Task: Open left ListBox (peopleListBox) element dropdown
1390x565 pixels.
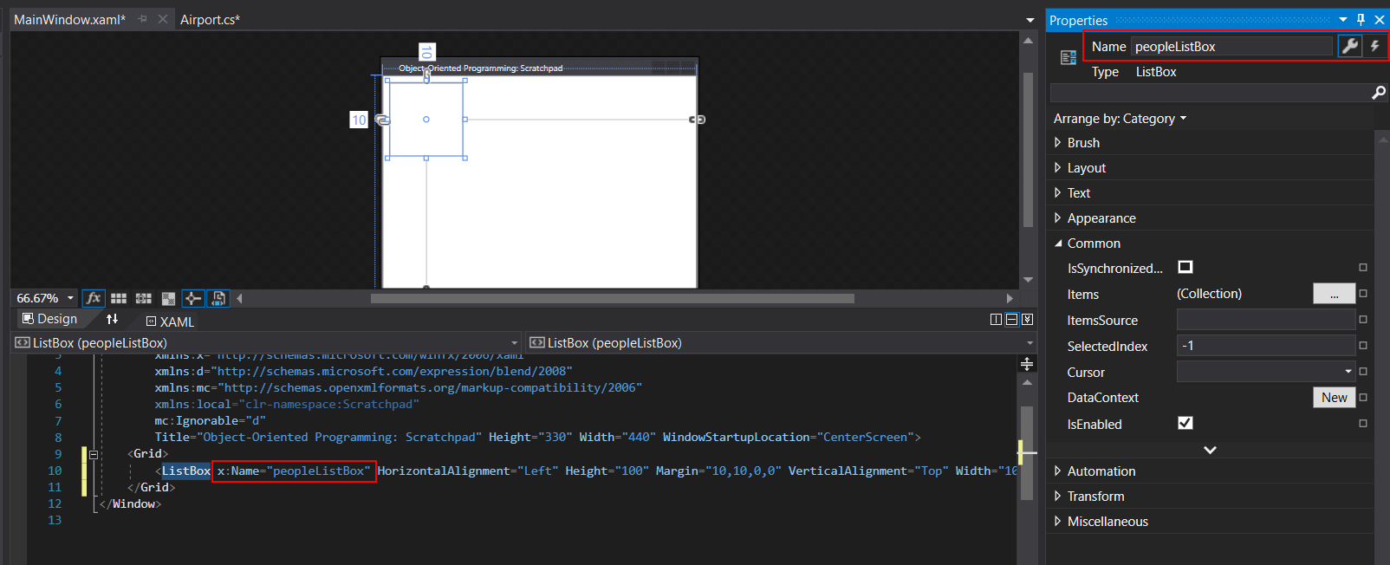Action: click(x=514, y=343)
